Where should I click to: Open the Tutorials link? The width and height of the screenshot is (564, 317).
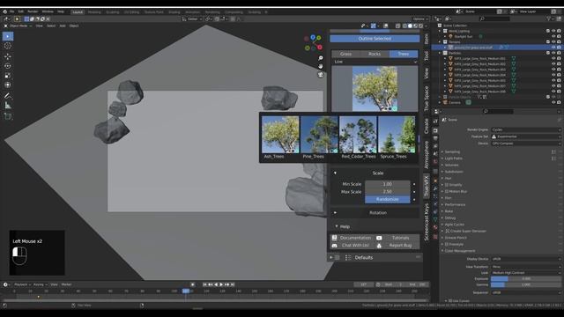pos(397,238)
